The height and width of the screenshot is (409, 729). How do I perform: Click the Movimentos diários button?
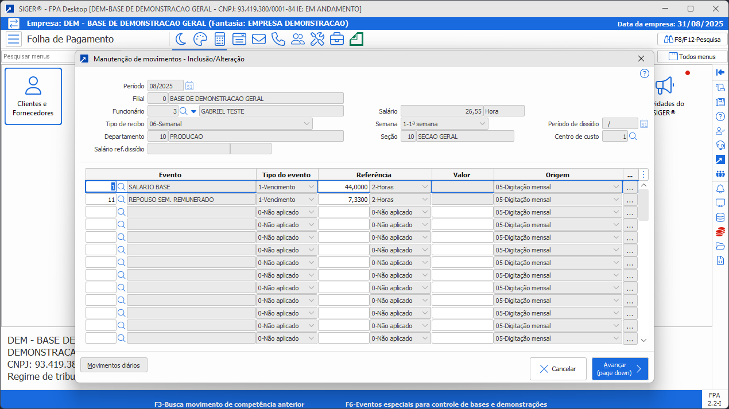tap(114, 365)
